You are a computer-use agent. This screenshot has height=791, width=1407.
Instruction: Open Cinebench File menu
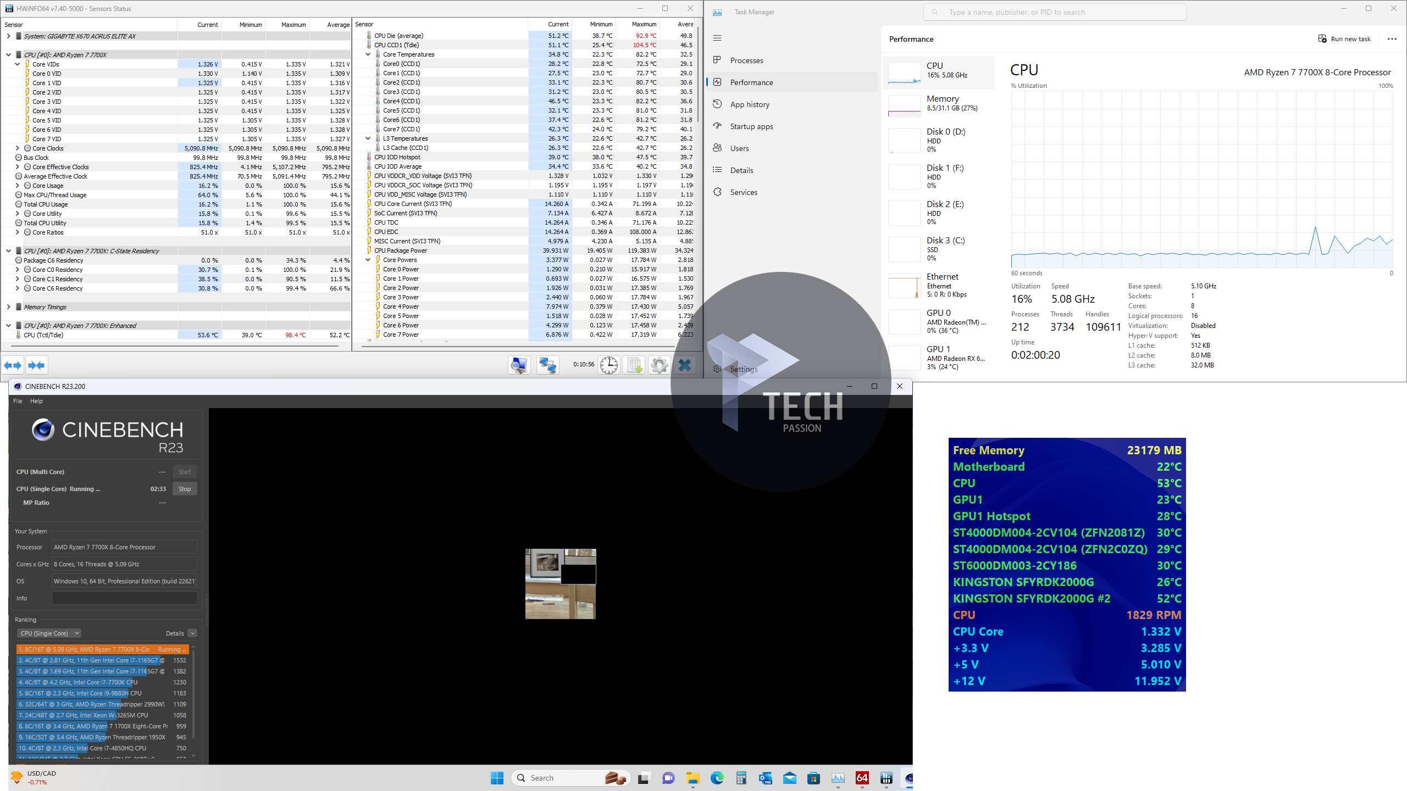[x=18, y=401]
